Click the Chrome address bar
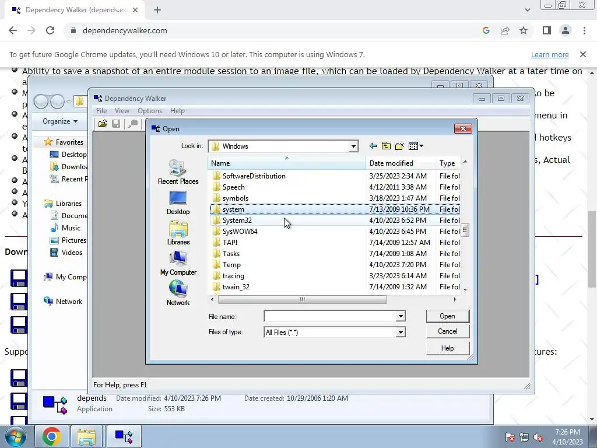597x448 pixels. 274,30
